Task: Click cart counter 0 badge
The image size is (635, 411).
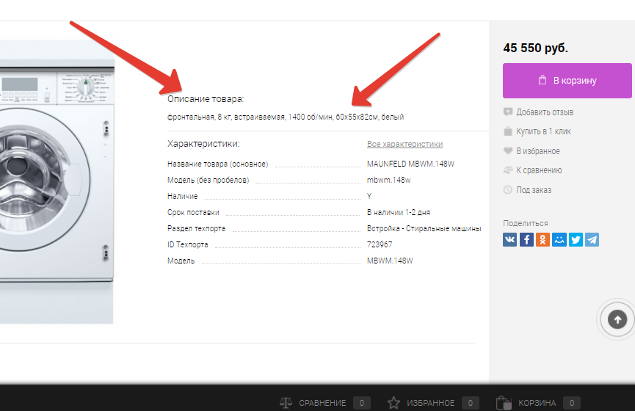Action: (x=571, y=403)
